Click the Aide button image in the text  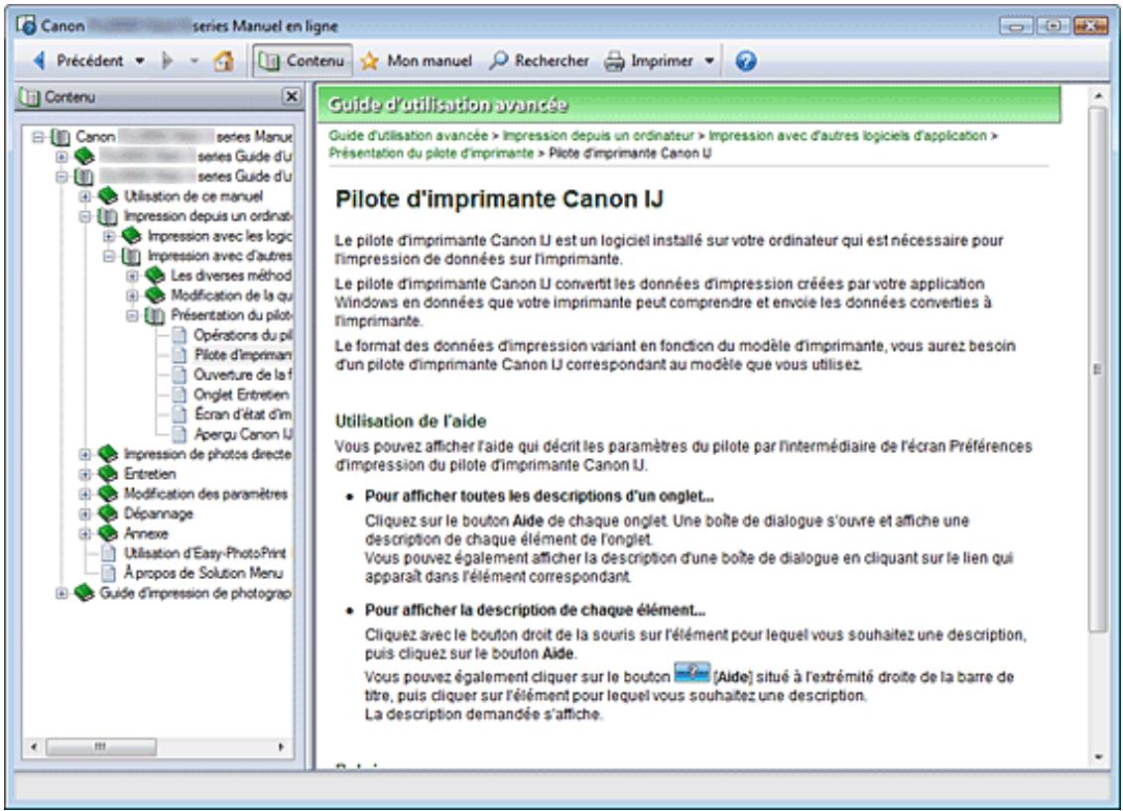coord(691,673)
